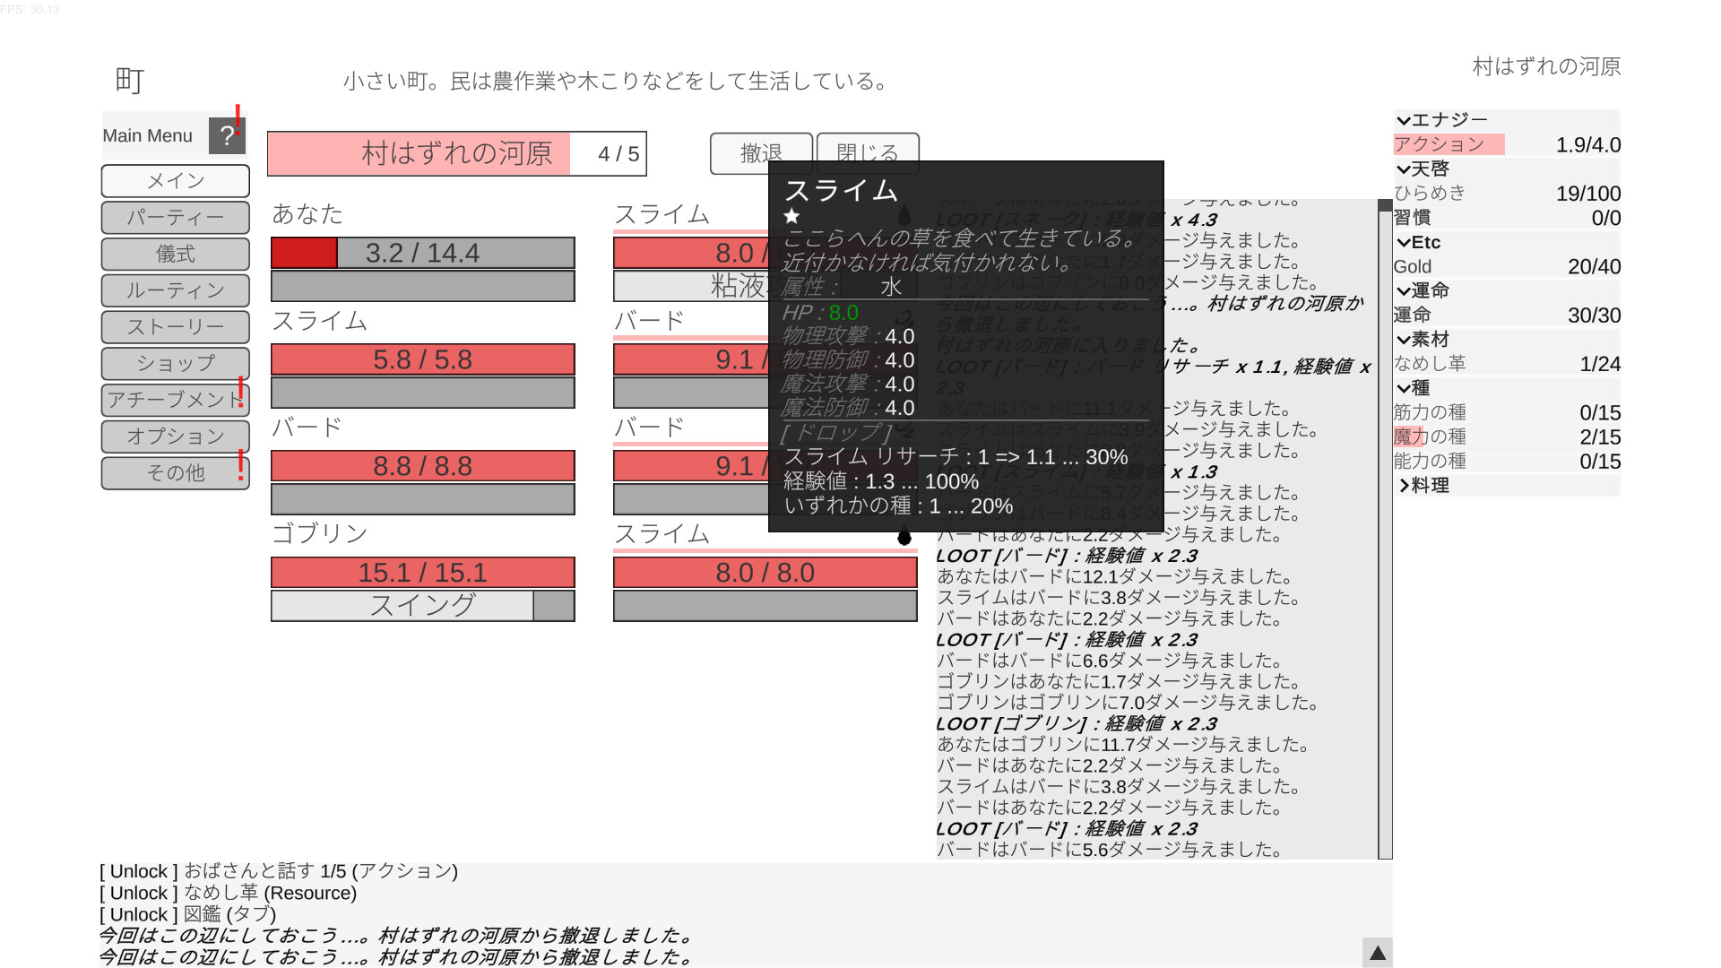Open the パーティー menu tab
This screenshot has height=968, width=1721.
pyautogui.click(x=176, y=218)
